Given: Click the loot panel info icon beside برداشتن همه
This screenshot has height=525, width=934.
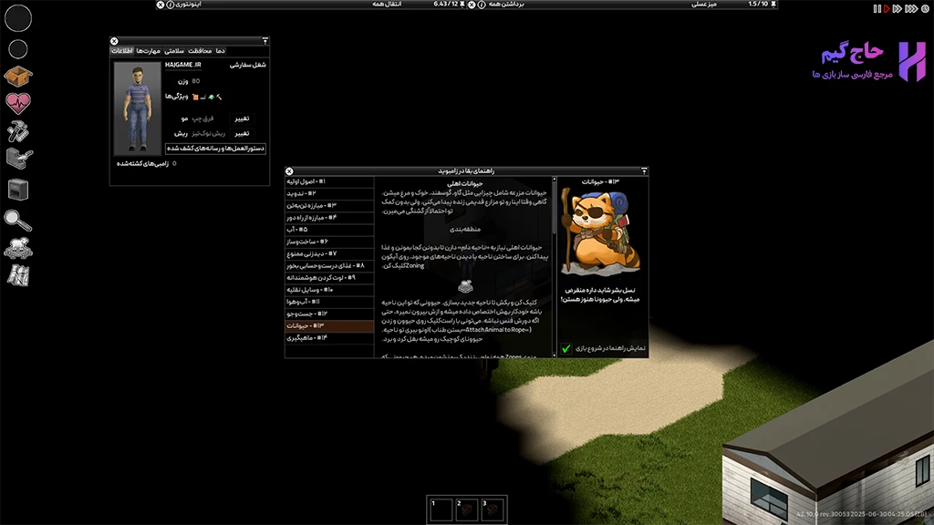Looking at the screenshot, I should click(x=482, y=5).
